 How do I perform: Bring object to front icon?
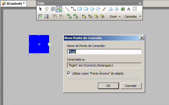84,16
